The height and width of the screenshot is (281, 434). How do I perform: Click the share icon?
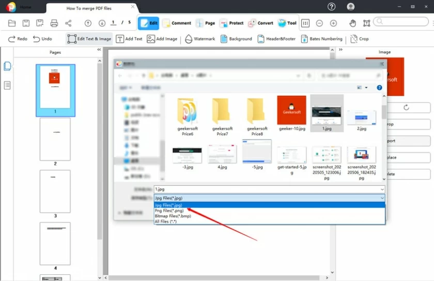pyautogui.click(x=68, y=23)
